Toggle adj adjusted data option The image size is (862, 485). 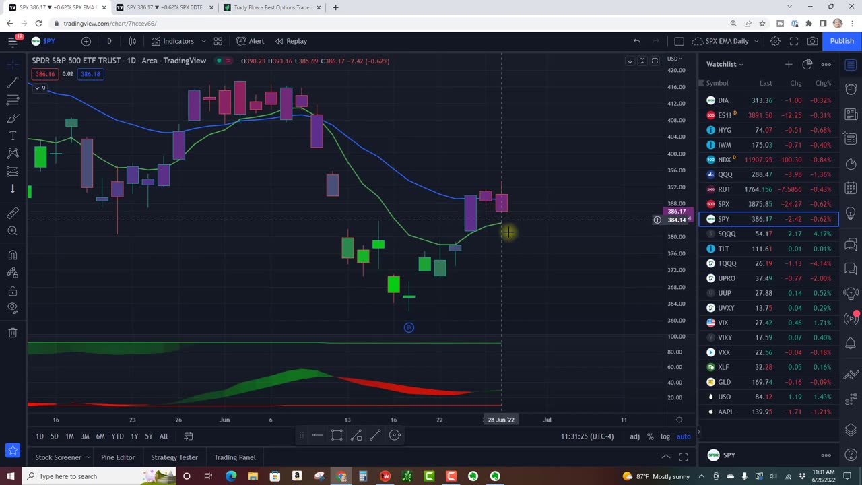tap(635, 437)
